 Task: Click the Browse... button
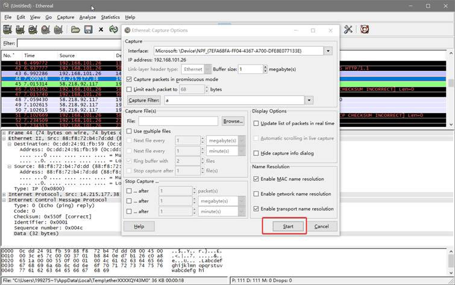click(x=233, y=121)
